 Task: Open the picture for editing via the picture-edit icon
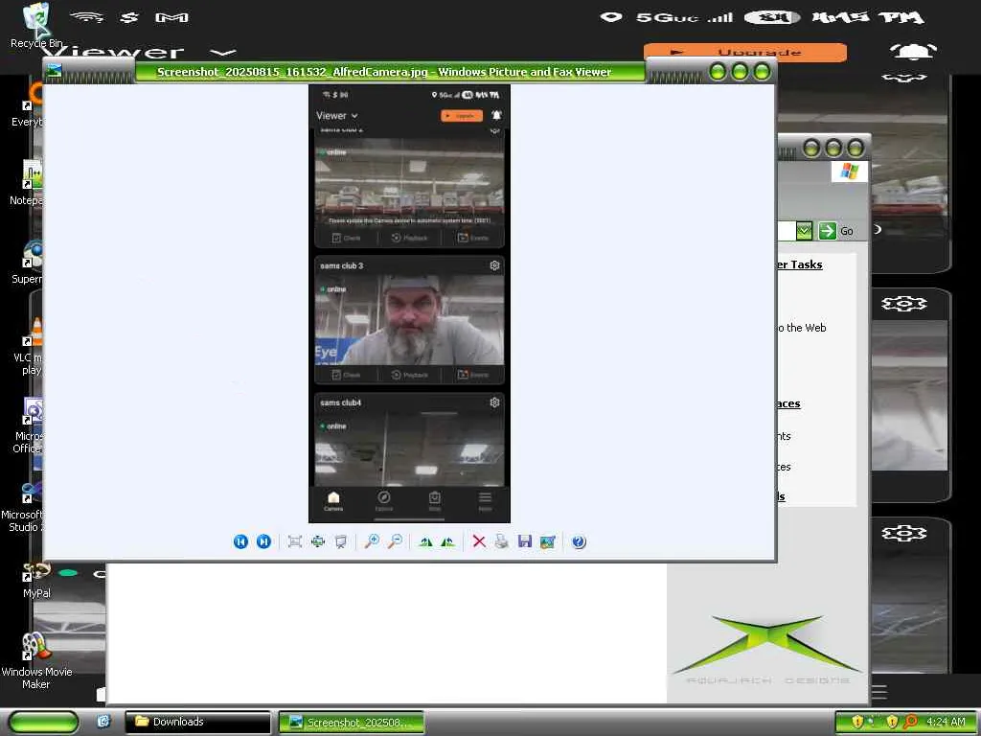pyautogui.click(x=548, y=541)
